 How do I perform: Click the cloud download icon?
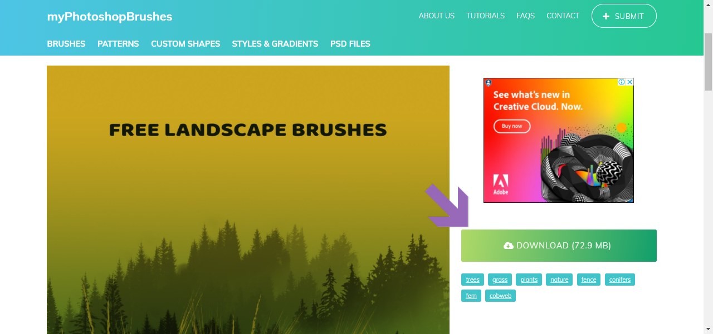tap(508, 246)
